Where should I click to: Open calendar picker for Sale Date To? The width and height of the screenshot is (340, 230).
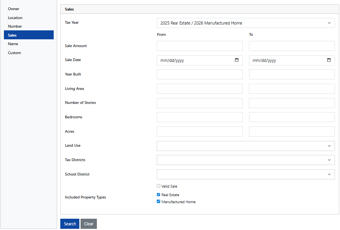tap(329, 60)
